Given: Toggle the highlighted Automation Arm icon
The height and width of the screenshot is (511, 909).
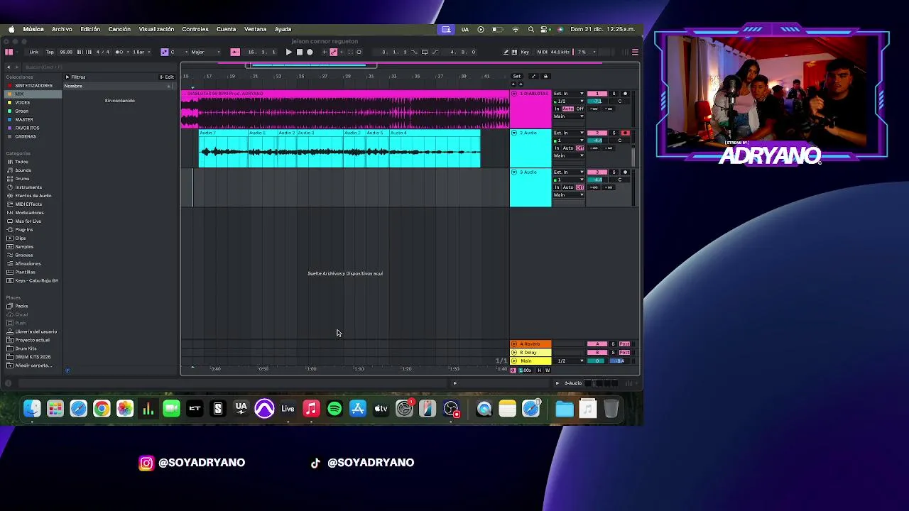Looking at the screenshot, I should 333,52.
